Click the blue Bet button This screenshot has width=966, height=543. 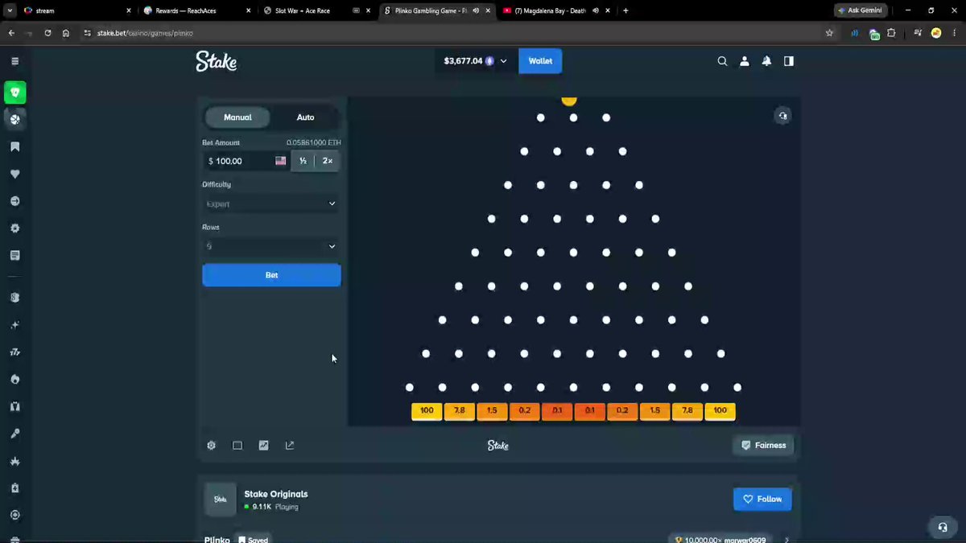click(x=271, y=275)
